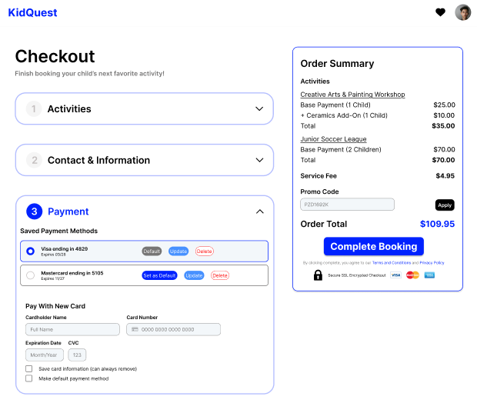Screen dimensions: 477x413
Task: Delete the Mastercard ending in 5105
Action: tap(220, 275)
